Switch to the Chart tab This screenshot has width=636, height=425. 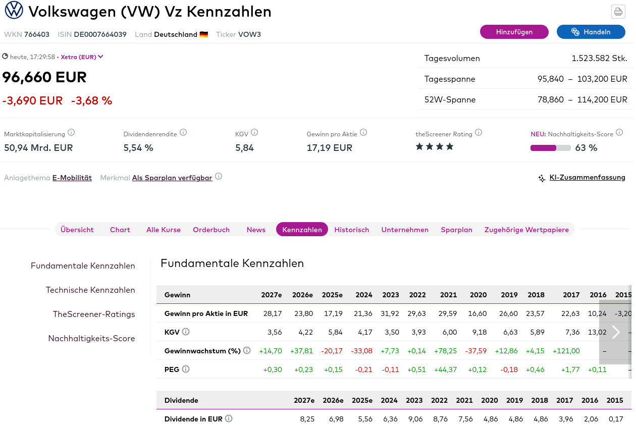coord(120,230)
